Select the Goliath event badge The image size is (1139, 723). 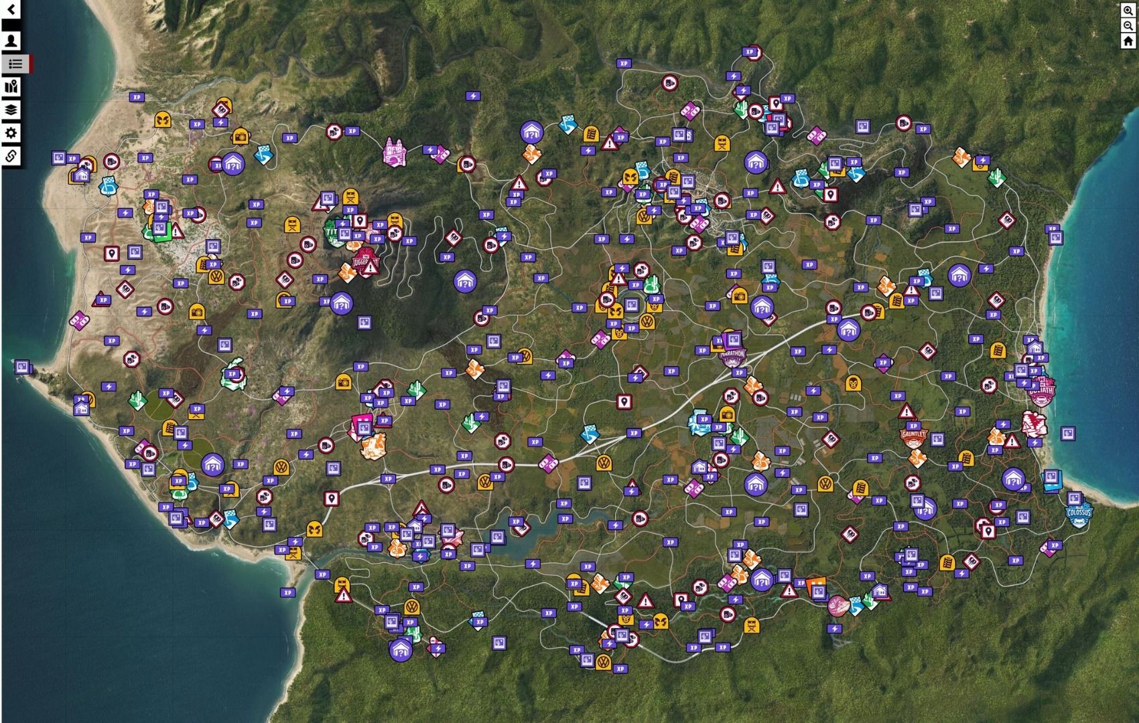1042,394
